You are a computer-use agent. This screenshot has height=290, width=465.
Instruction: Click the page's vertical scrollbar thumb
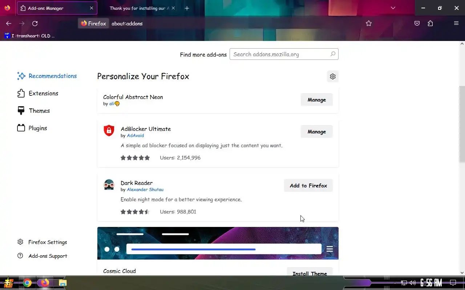[462, 124]
